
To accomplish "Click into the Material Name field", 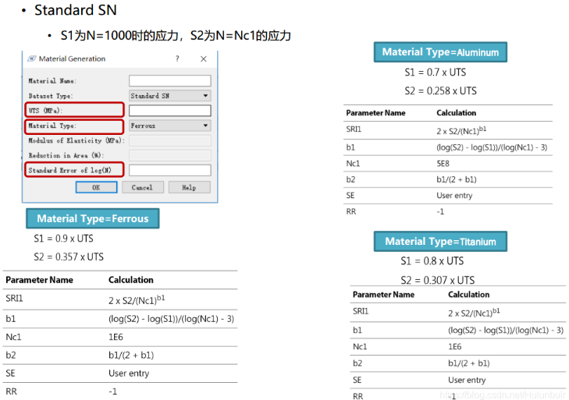I will [x=169, y=81].
